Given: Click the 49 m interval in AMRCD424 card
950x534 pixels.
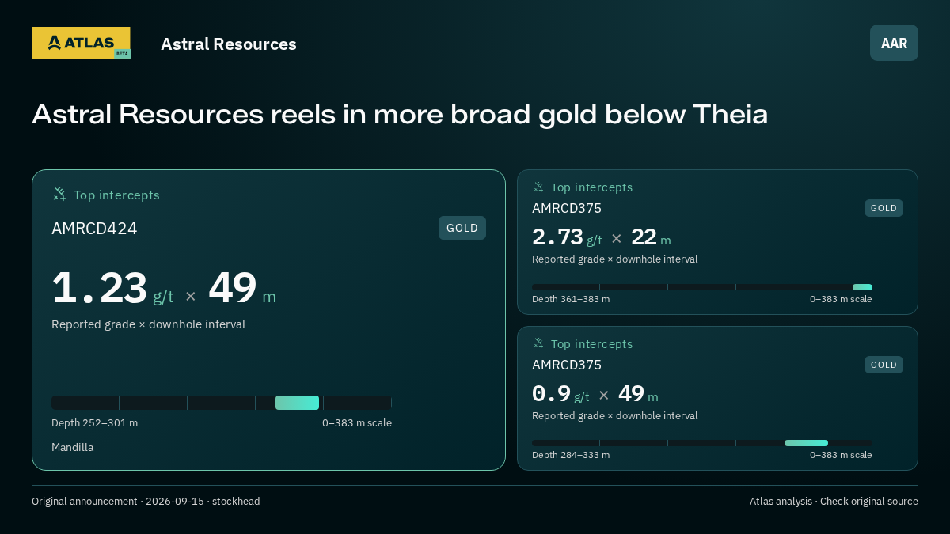Looking at the screenshot, I should coord(242,289).
